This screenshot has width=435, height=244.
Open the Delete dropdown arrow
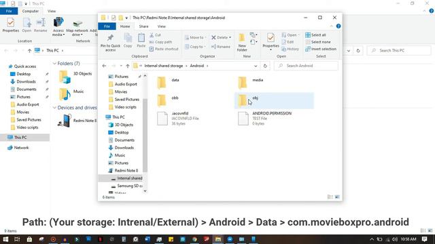coord(230,37)
